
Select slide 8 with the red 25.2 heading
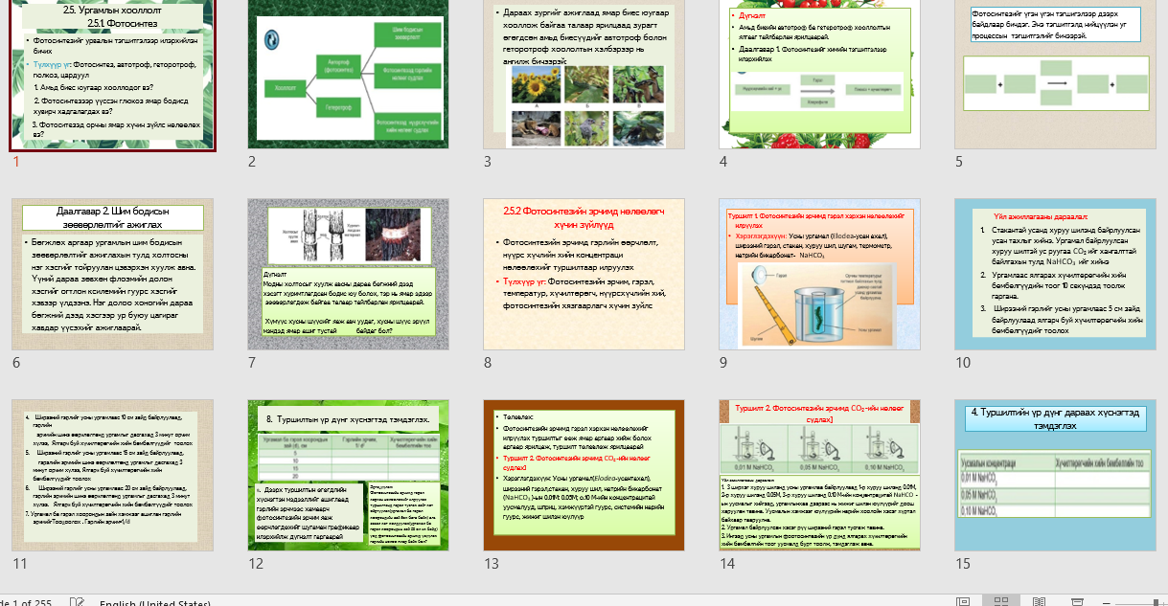(x=584, y=275)
